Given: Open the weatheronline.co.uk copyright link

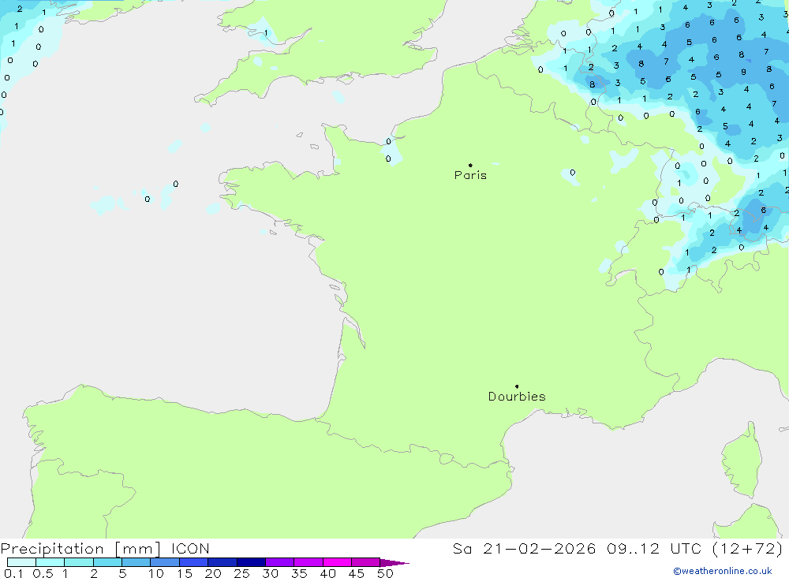Looking at the screenshot, I should tap(723, 571).
